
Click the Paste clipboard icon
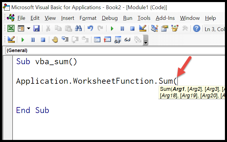(x=68, y=28)
